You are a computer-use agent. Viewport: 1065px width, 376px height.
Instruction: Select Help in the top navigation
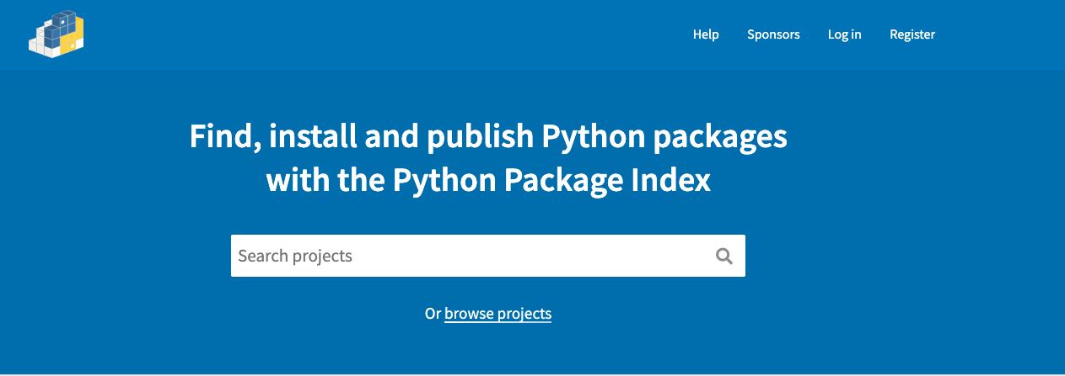[x=706, y=34]
